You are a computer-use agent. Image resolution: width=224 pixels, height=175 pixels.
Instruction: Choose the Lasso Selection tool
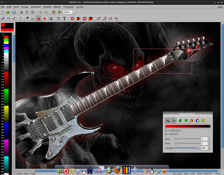pyautogui.click(x=59, y=18)
